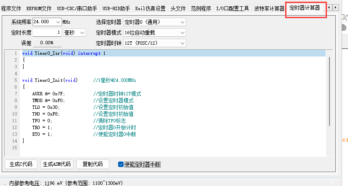Select the 定时器计算器 tab
Image resolution: width=348 pixels, height=186 pixels.
pos(305,8)
